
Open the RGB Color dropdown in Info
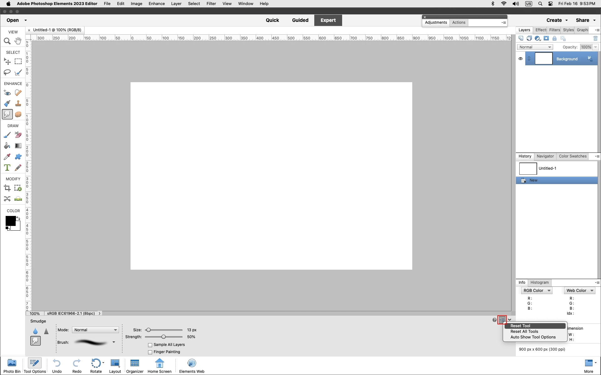tap(537, 291)
